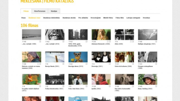The height and width of the screenshot is (101, 180).
Task: Open the Eiropas nolaupīšana thumbnail
Action: pos(148,57)
